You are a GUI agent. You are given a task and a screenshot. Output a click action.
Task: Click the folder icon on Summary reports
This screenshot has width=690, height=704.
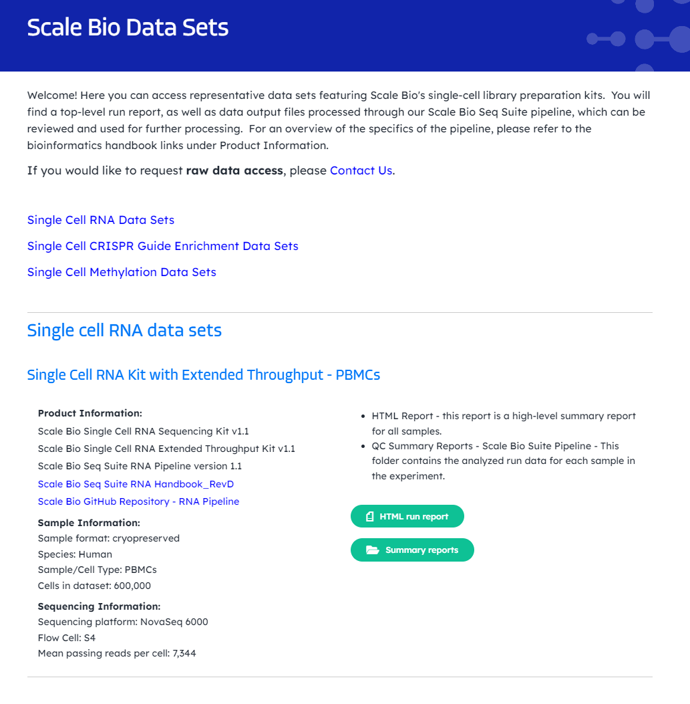click(x=372, y=550)
